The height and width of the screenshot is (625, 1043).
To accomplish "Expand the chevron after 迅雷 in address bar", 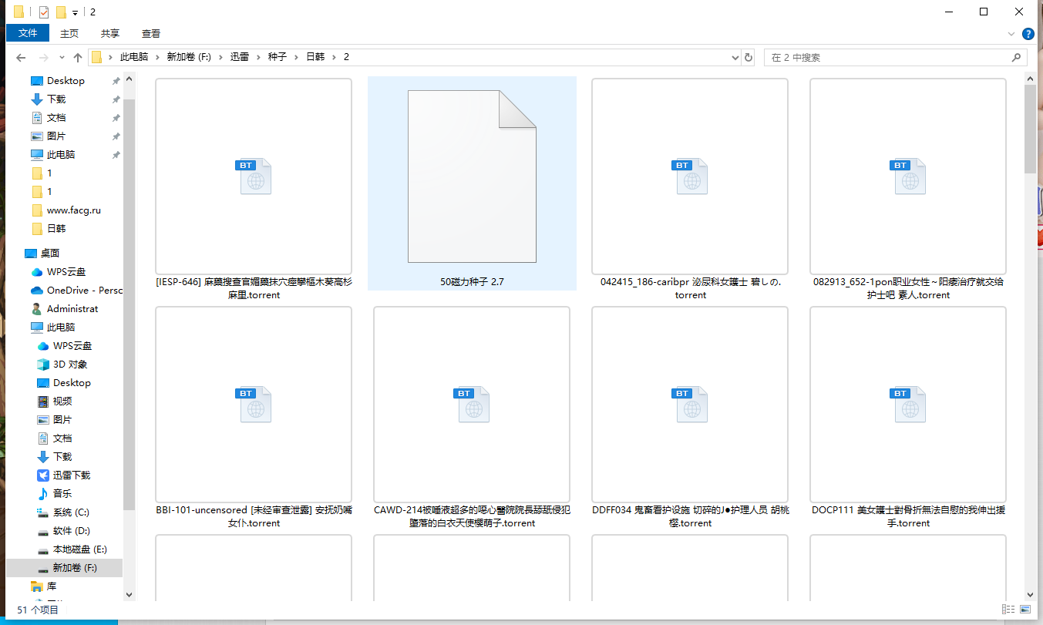I will click(x=258, y=58).
